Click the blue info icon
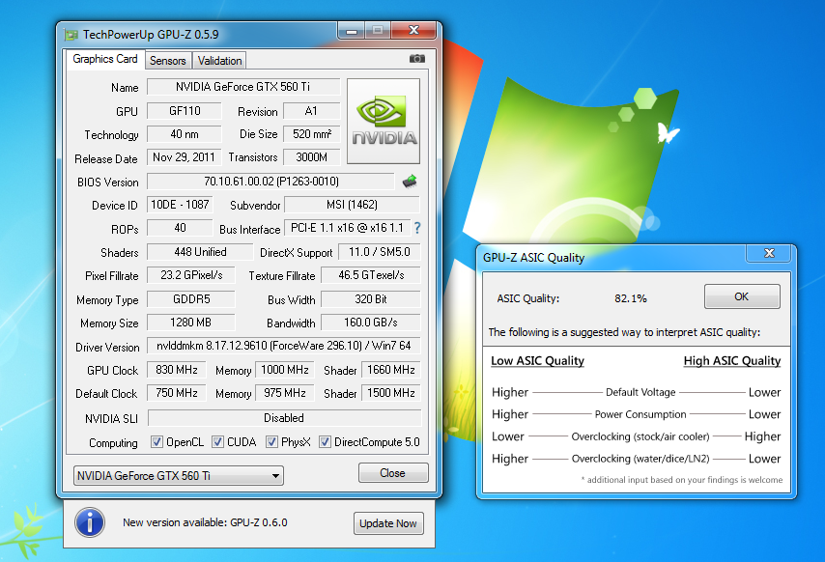 (x=90, y=522)
